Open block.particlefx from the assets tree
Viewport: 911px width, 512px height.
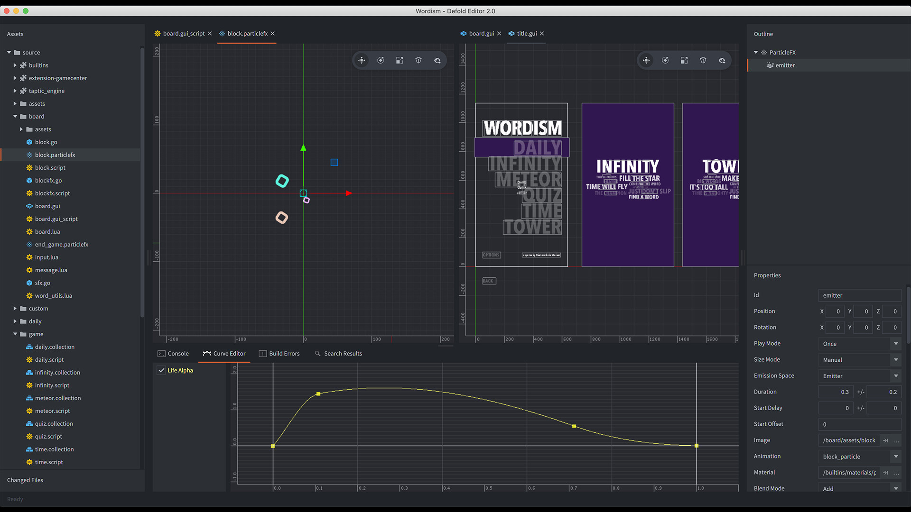(x=54, y=155)
